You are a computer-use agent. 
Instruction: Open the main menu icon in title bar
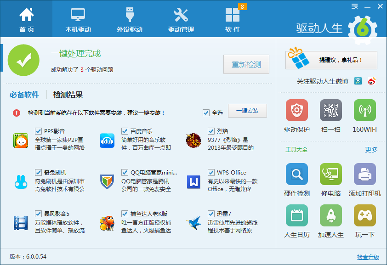355,6
